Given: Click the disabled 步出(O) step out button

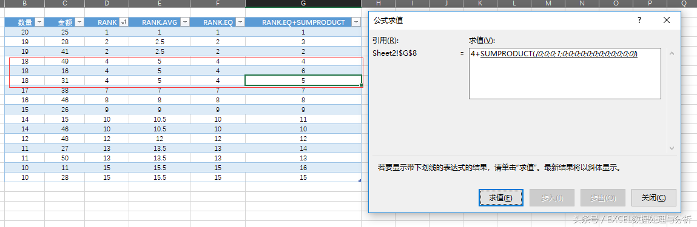Looking at the screenshot, I should 603,198.
